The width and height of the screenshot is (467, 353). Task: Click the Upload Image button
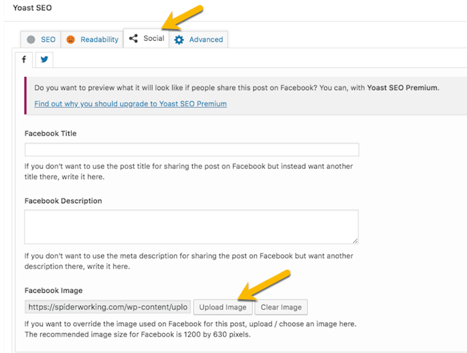pyautogui.click(x=223, y=307)
